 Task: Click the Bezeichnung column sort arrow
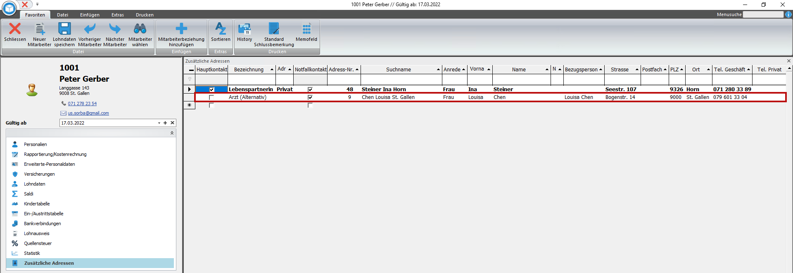point(272,70)
